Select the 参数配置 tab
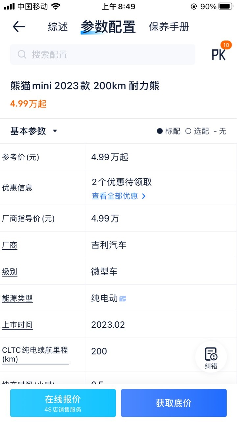Screen dimensions: 237x422 pos(108,27)
